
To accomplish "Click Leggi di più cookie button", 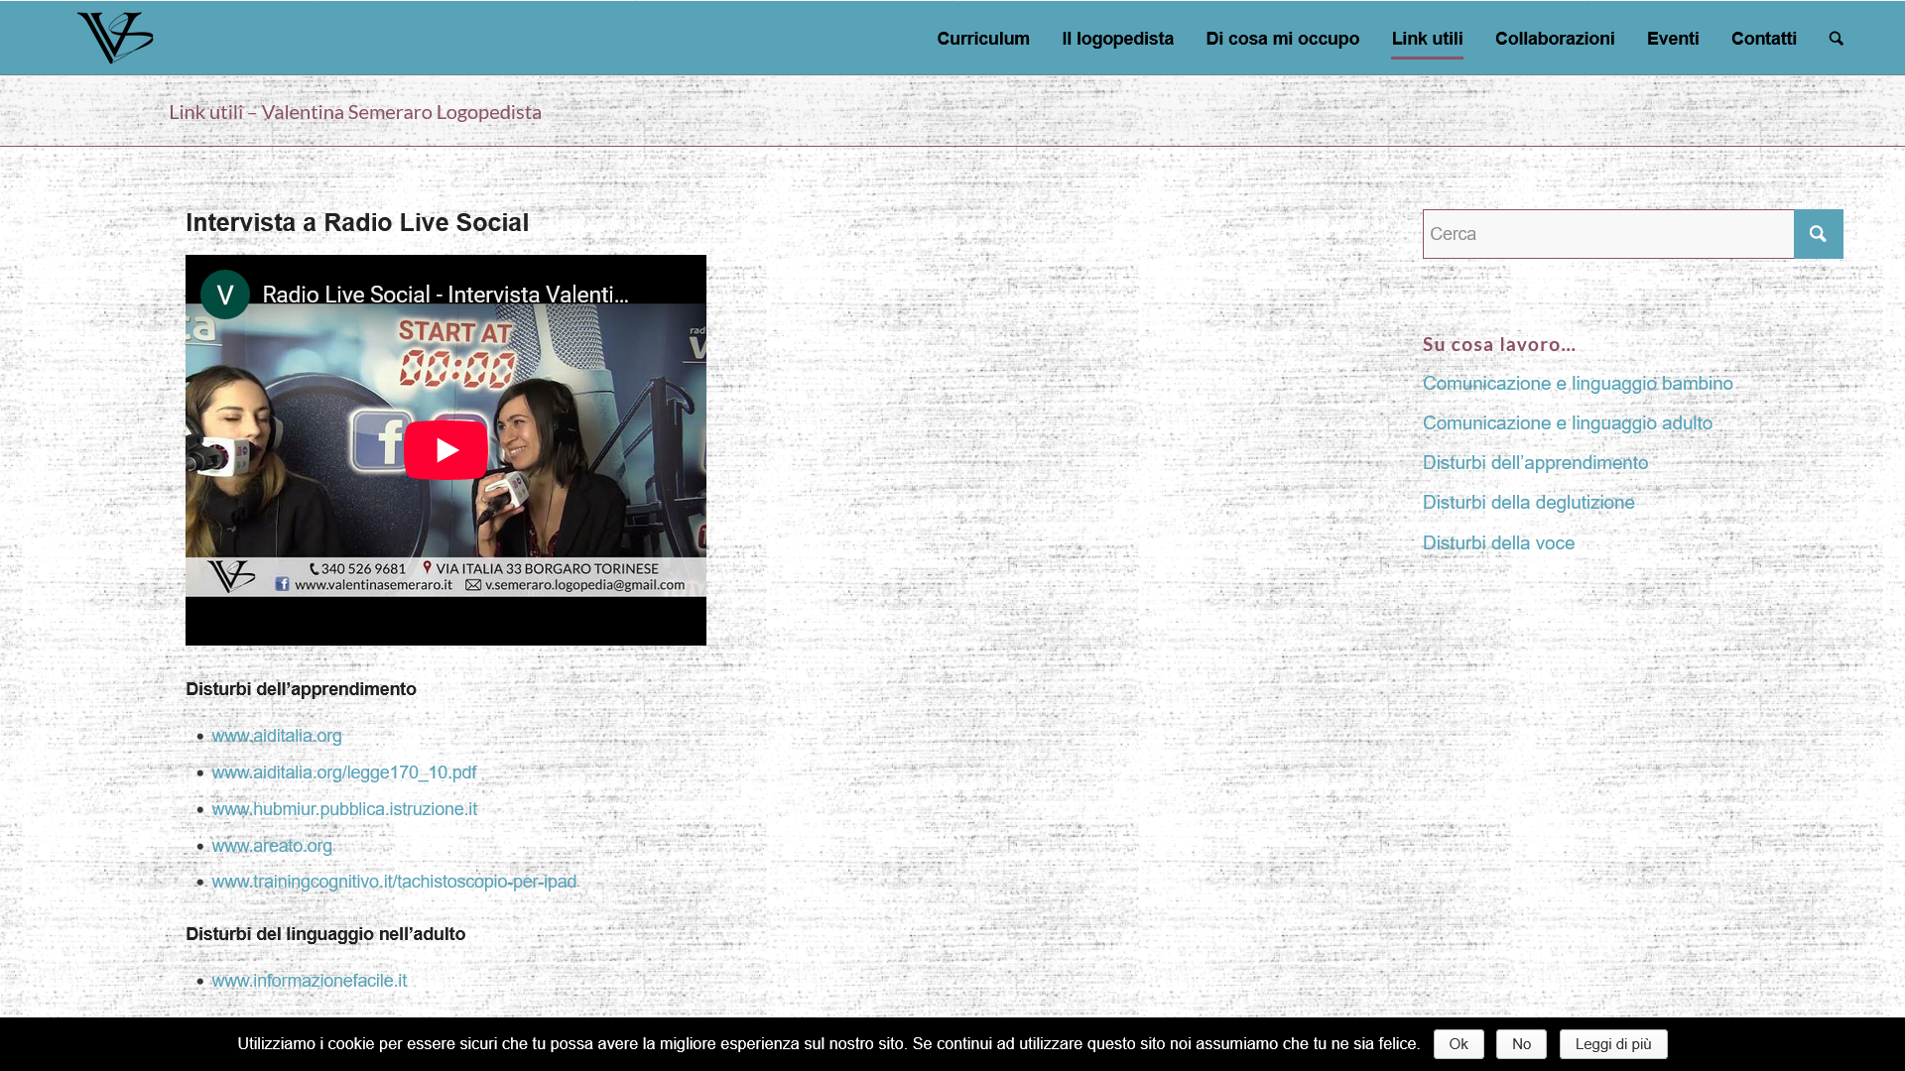I will click(1613, 1044).
